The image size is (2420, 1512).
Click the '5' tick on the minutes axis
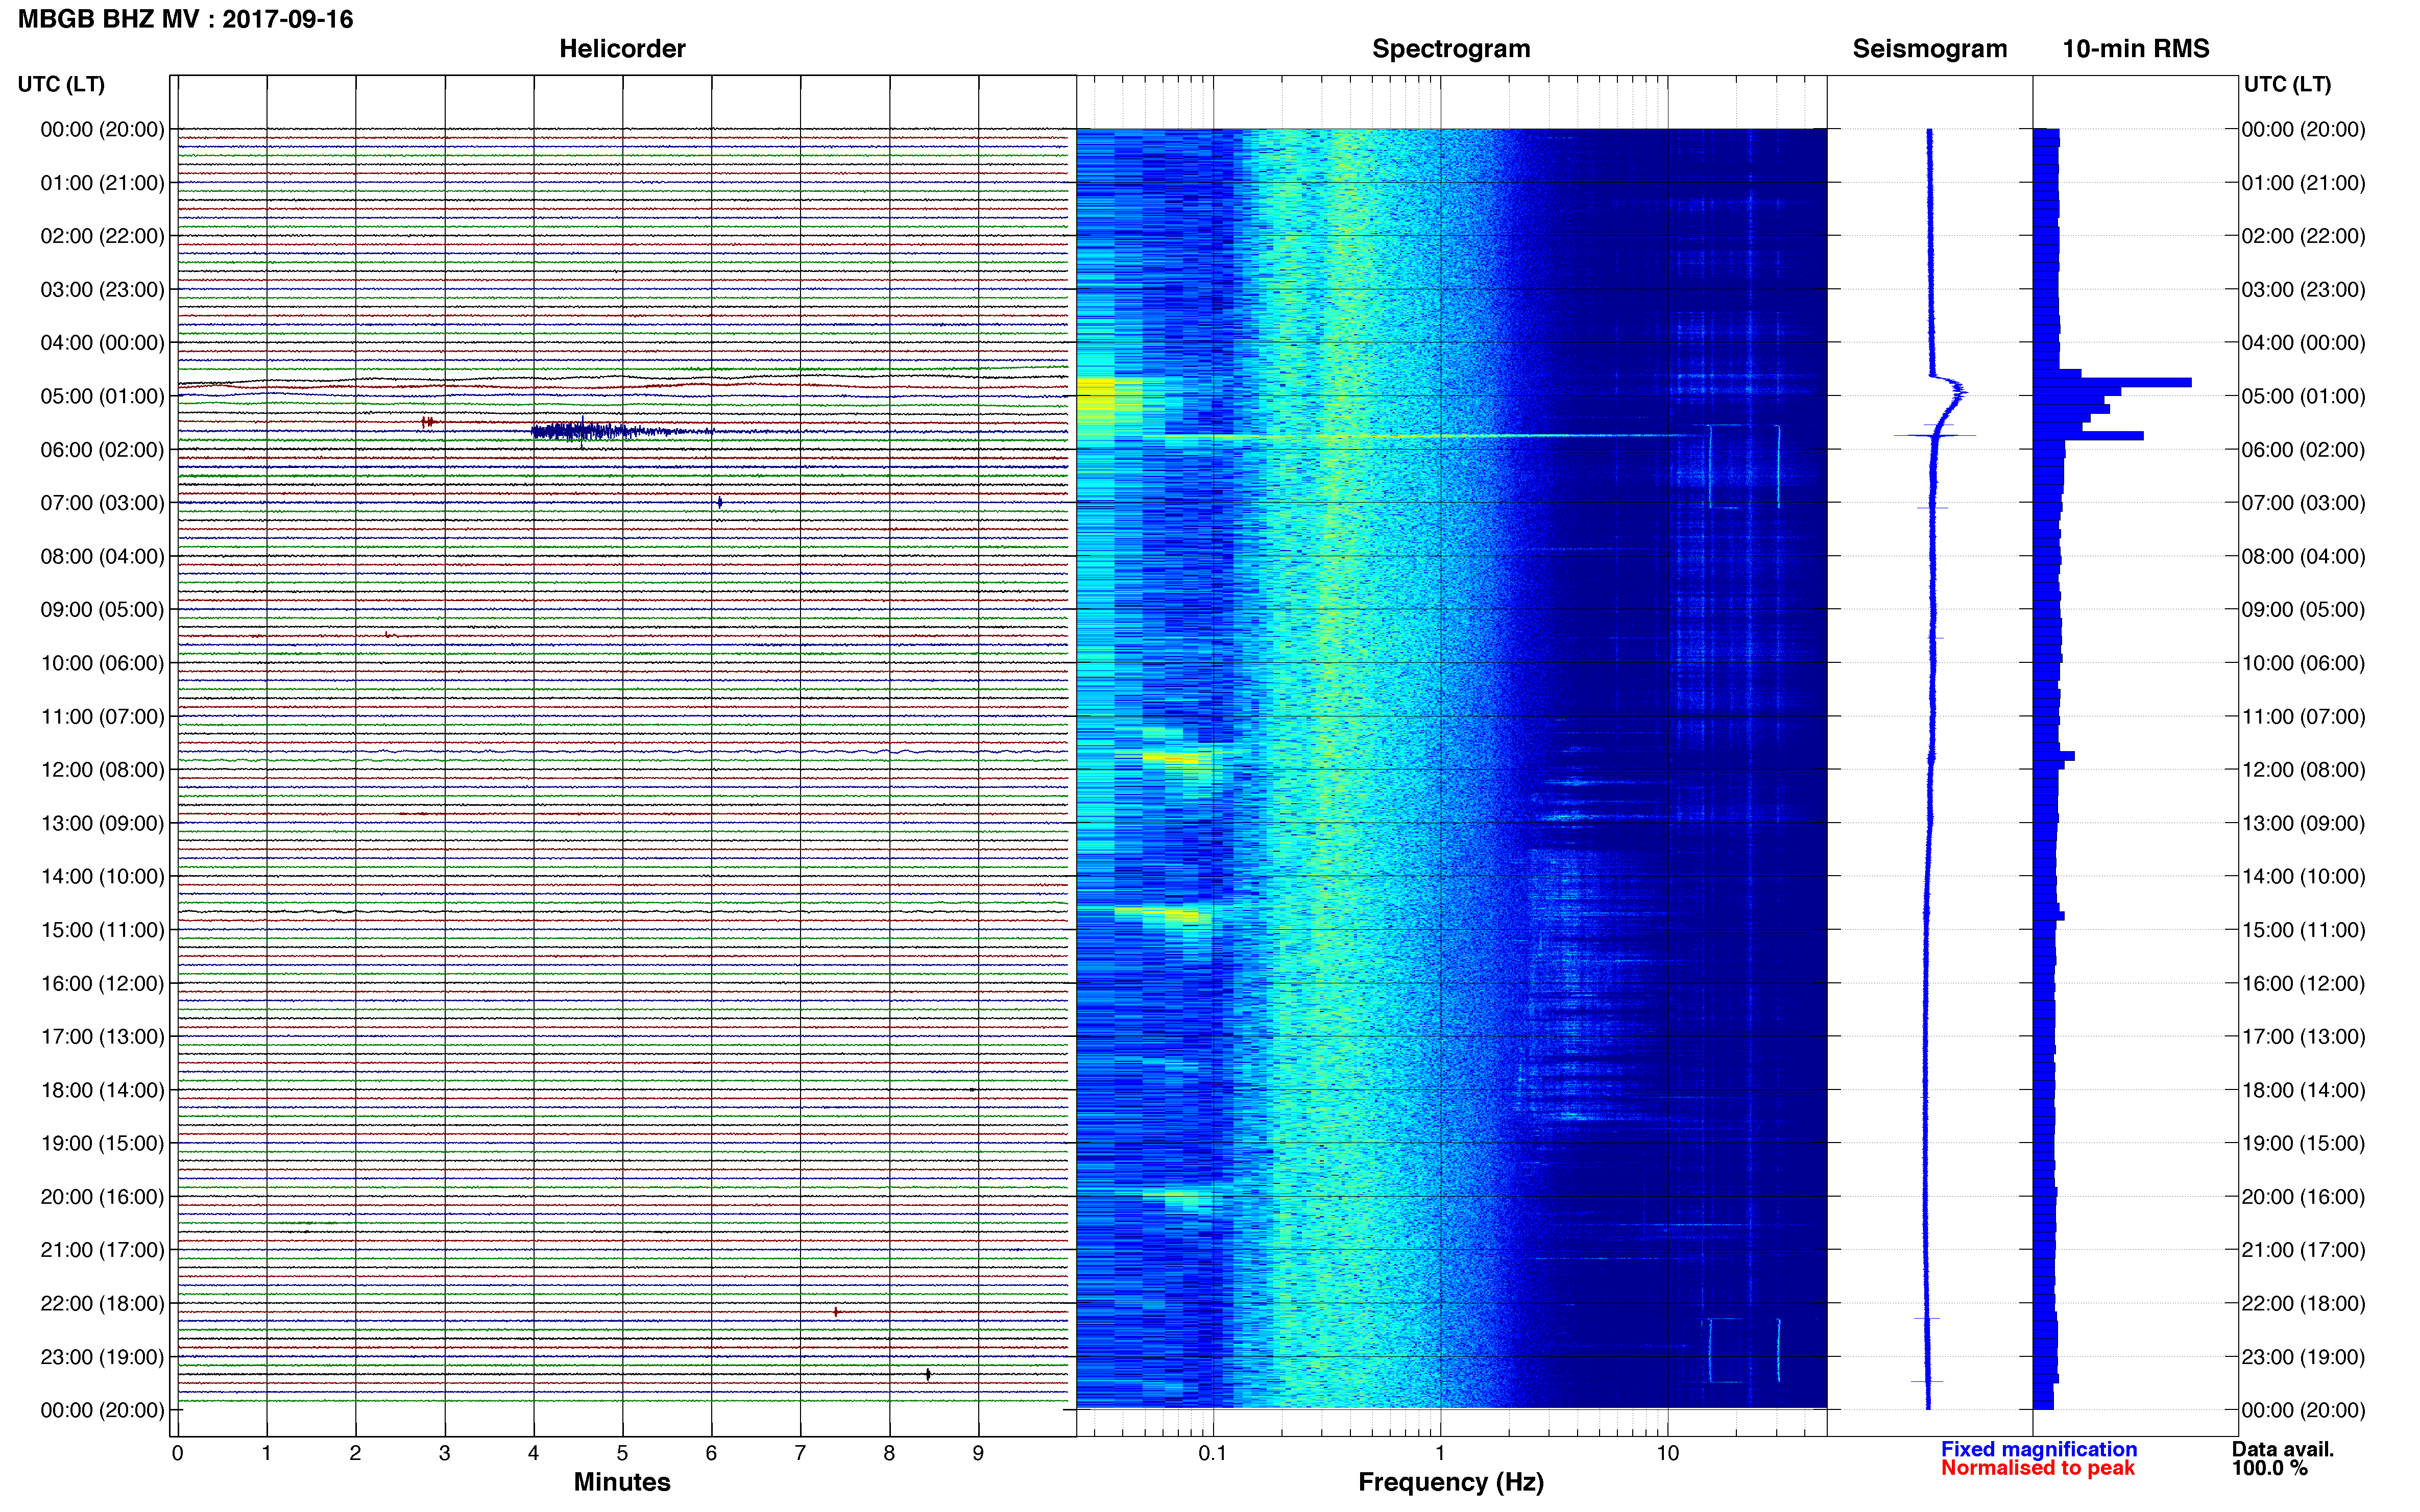622,1453
